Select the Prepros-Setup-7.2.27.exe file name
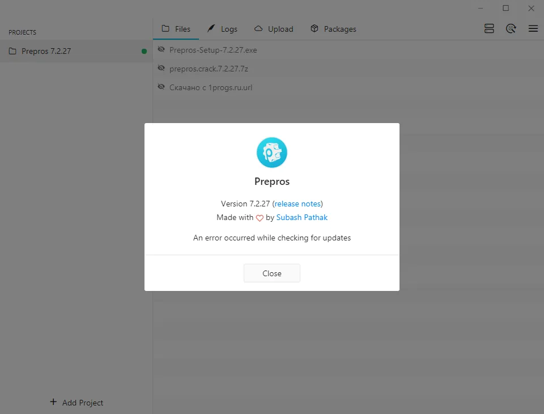Screen dimensions: 544x414 213,50
